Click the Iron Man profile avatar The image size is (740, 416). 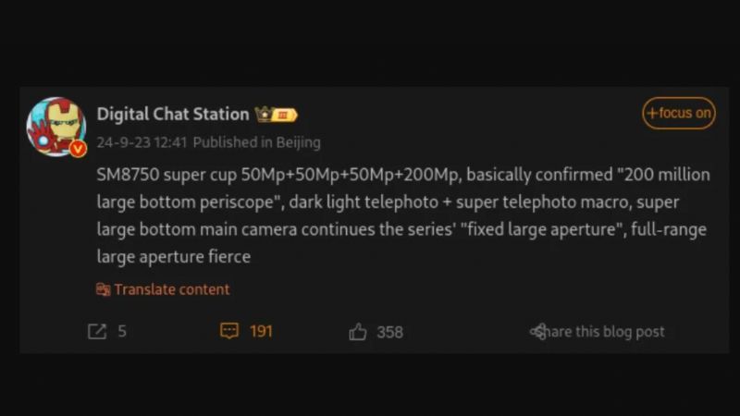click(x=55, y=126)
